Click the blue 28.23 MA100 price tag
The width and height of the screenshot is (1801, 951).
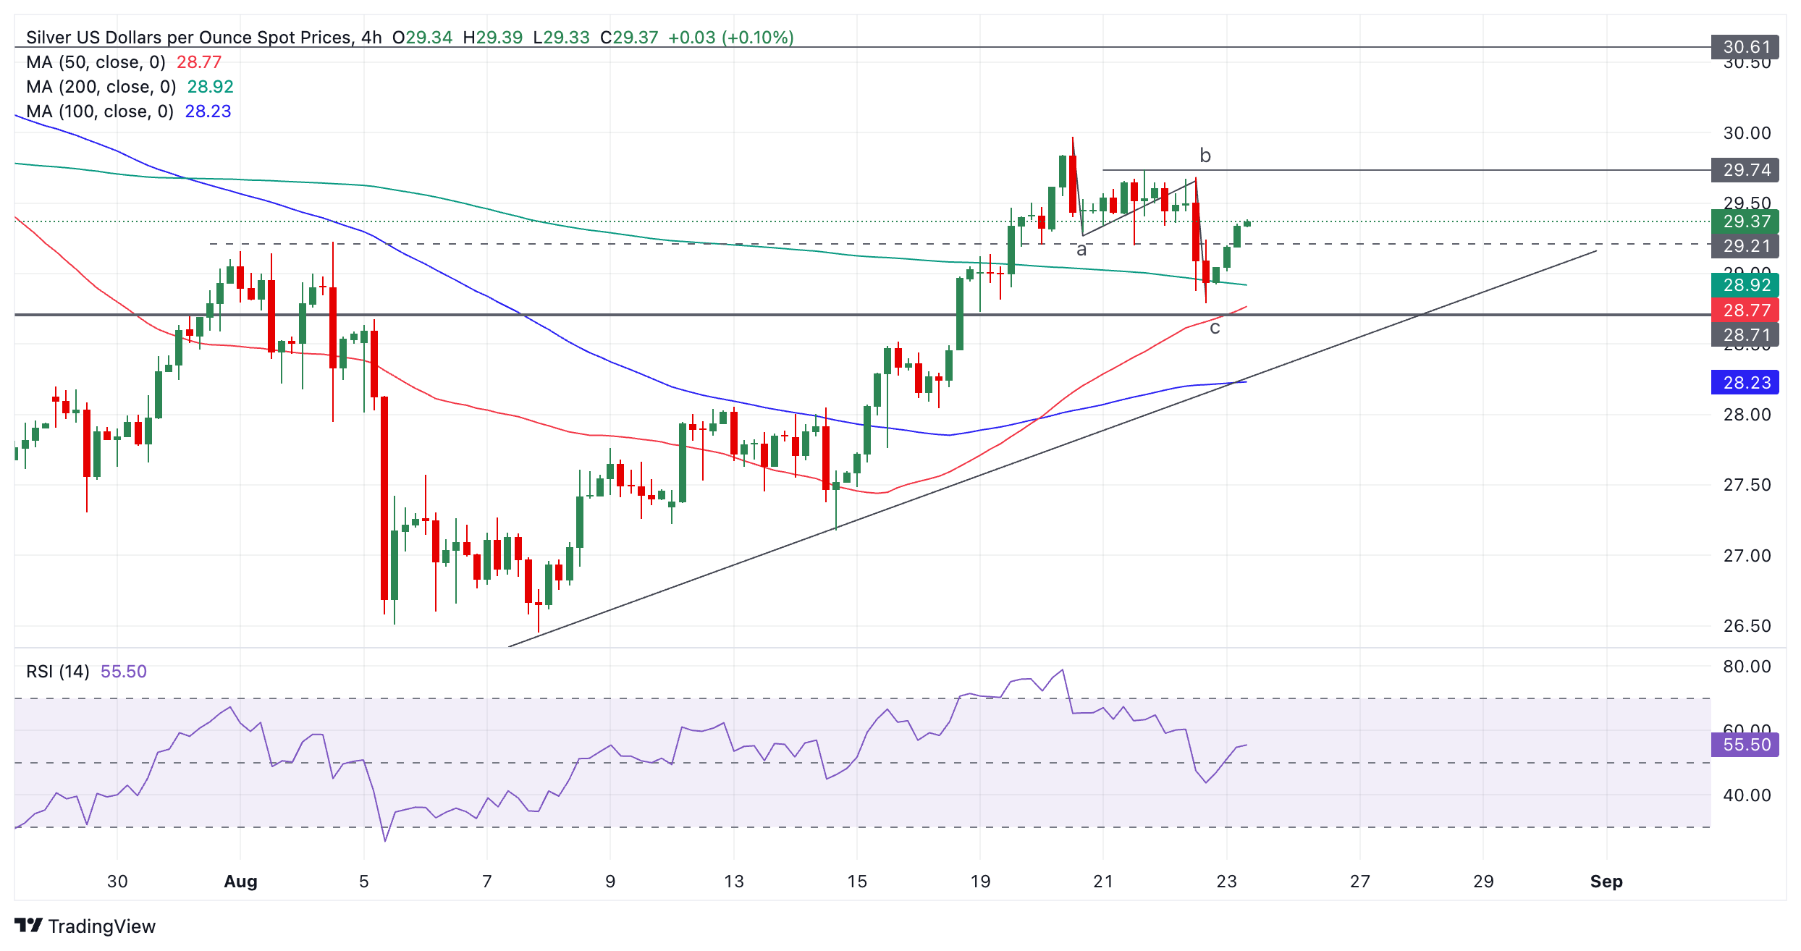1745,382
